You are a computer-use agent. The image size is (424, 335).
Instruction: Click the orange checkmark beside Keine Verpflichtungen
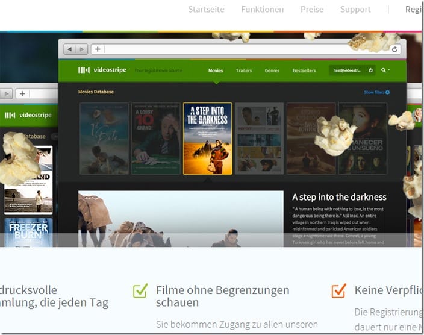339,290
